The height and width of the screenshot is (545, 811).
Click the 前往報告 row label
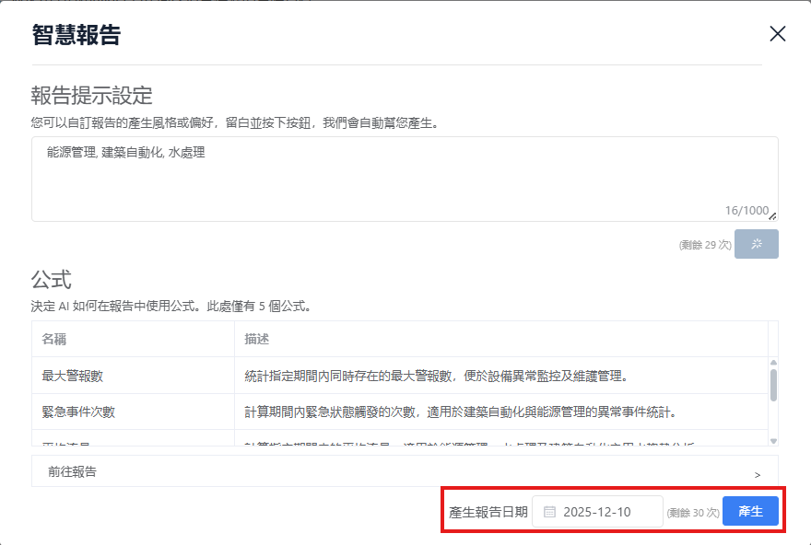pos(73,471)
